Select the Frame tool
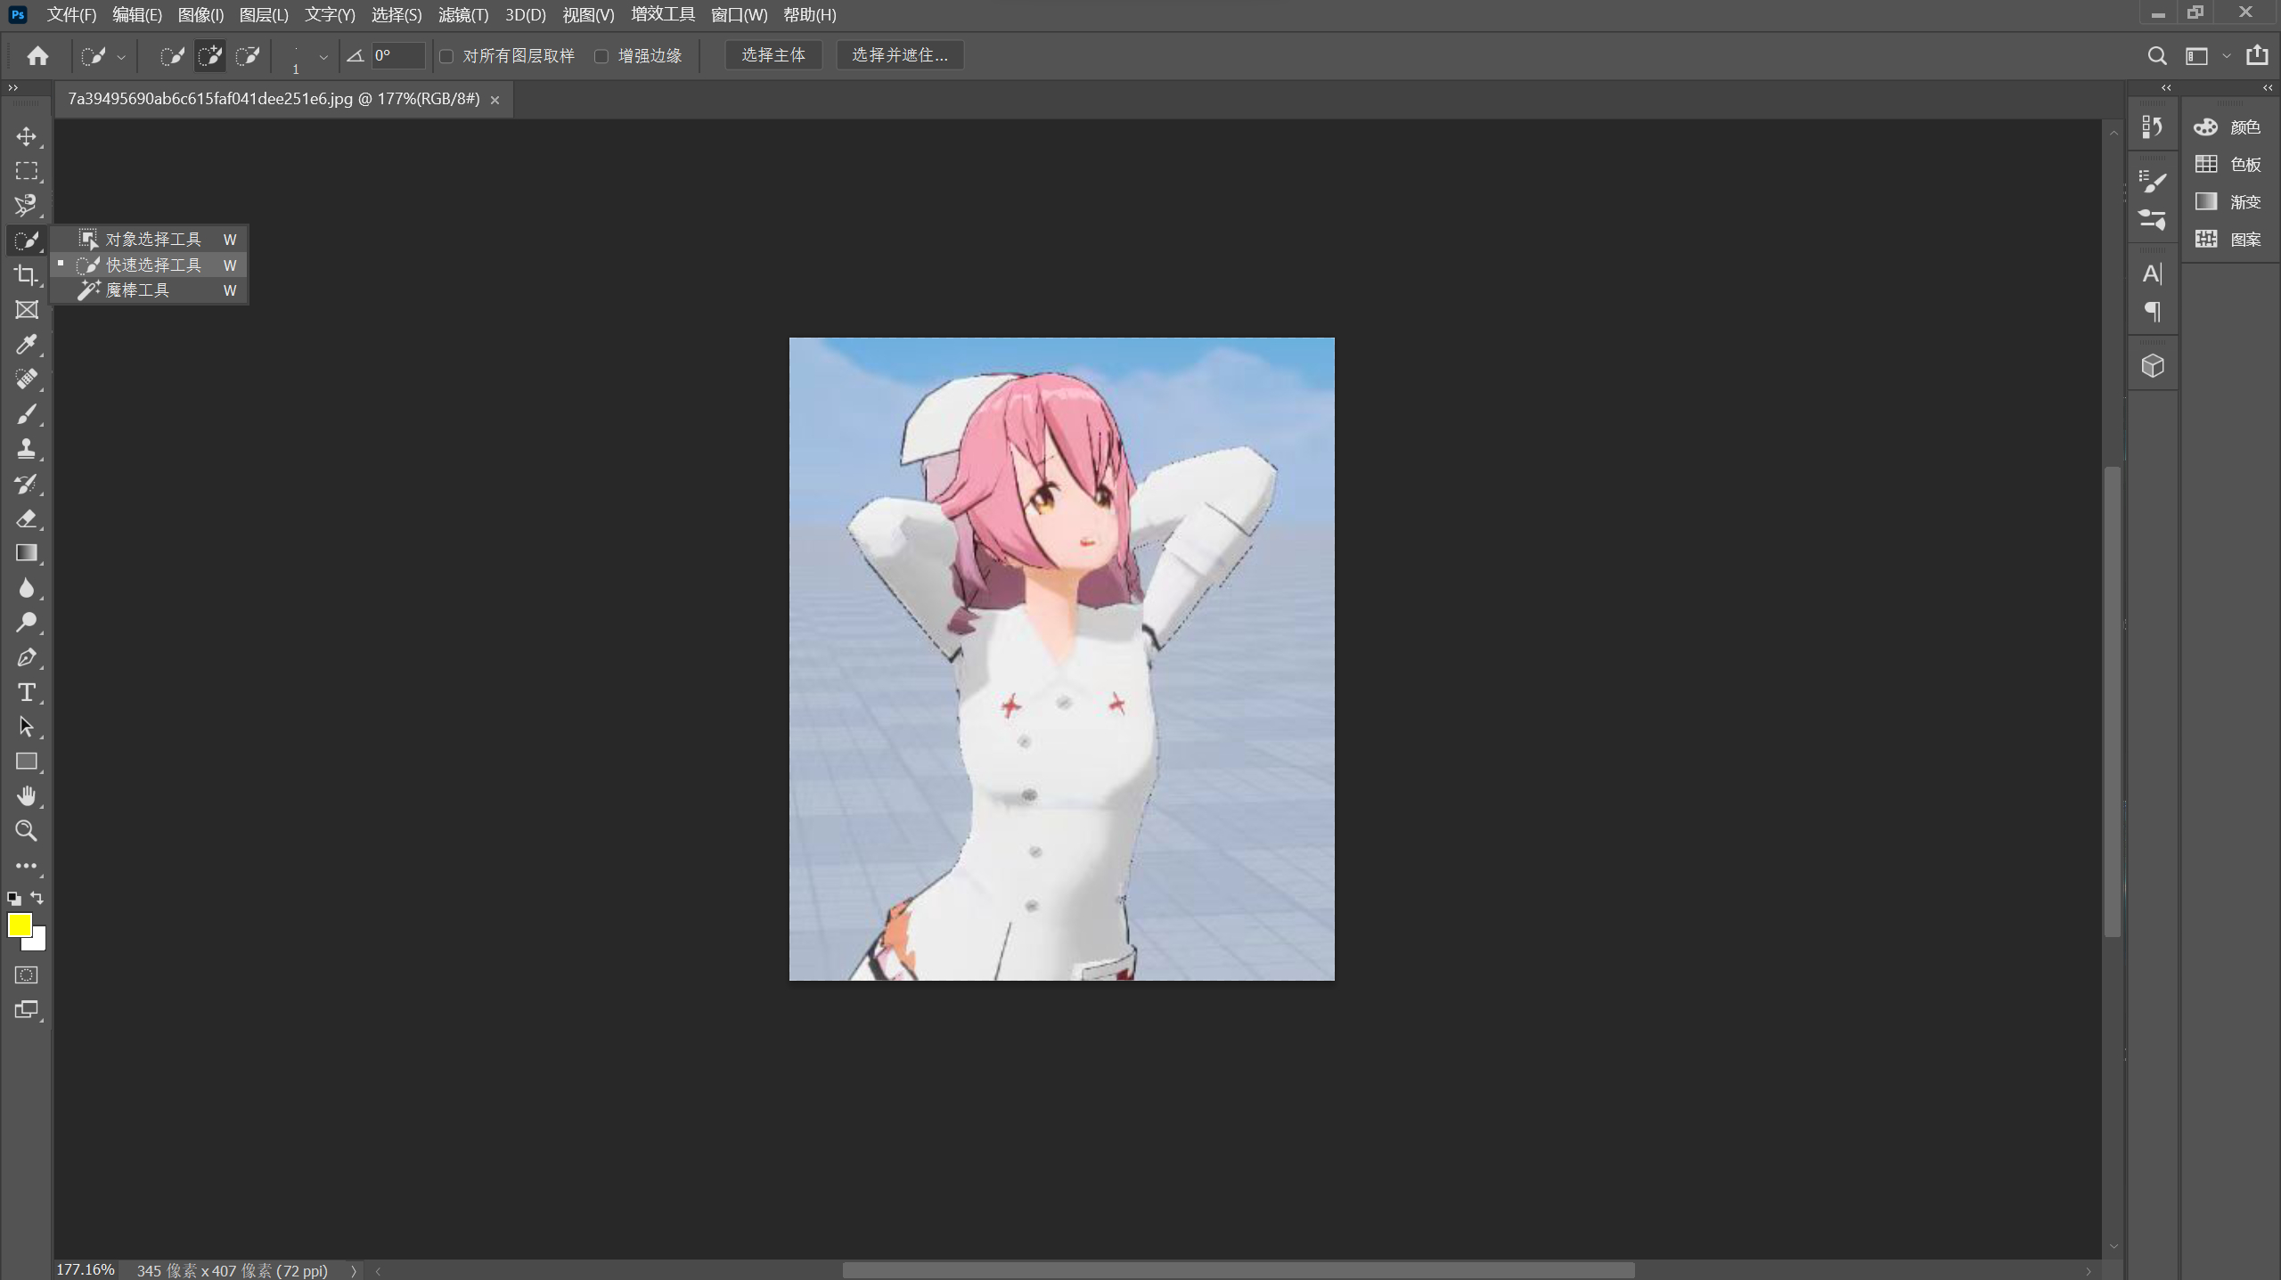 tap(26, 310)
